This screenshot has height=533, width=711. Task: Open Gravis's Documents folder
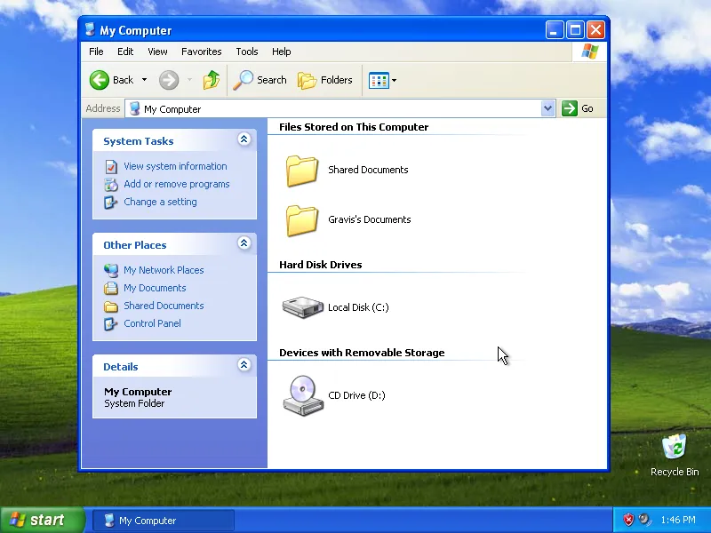point(369,219)
